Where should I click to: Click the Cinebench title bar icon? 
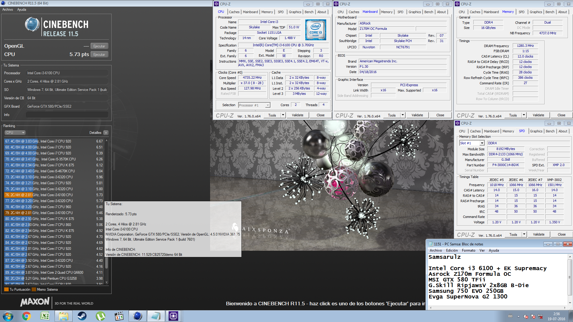click(4, 3)
